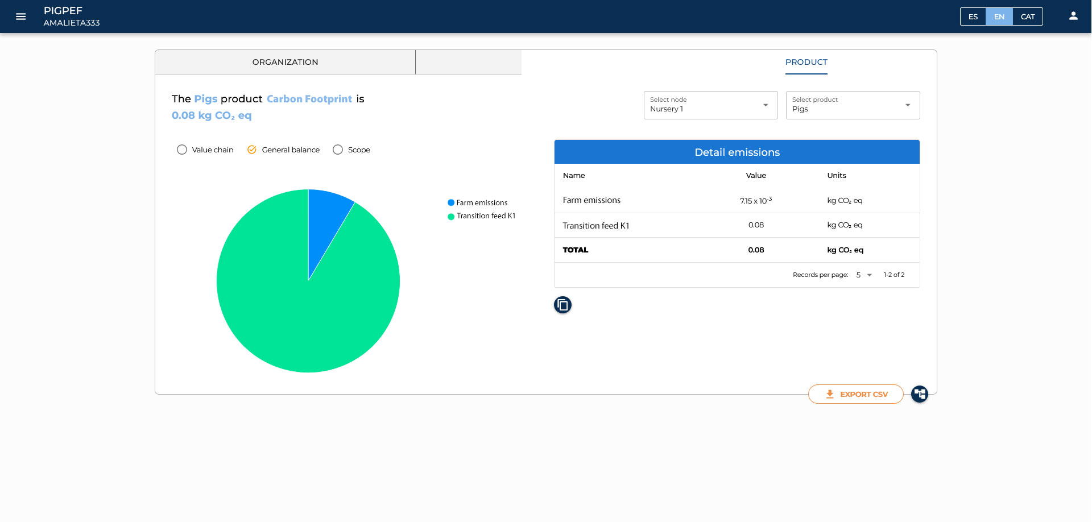
Task: Click the download icon in Export CSV
Action: (x=830, y=394)
